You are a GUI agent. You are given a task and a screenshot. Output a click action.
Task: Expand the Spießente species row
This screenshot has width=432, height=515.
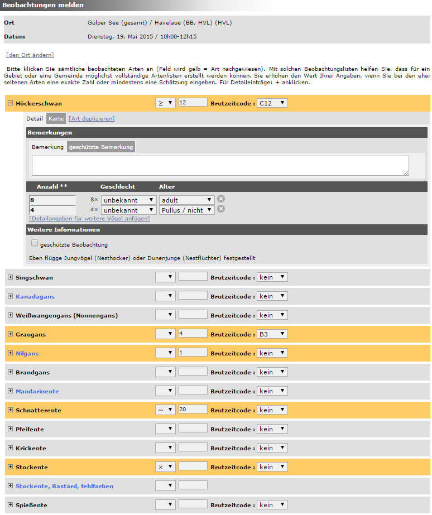pos(10,505)
